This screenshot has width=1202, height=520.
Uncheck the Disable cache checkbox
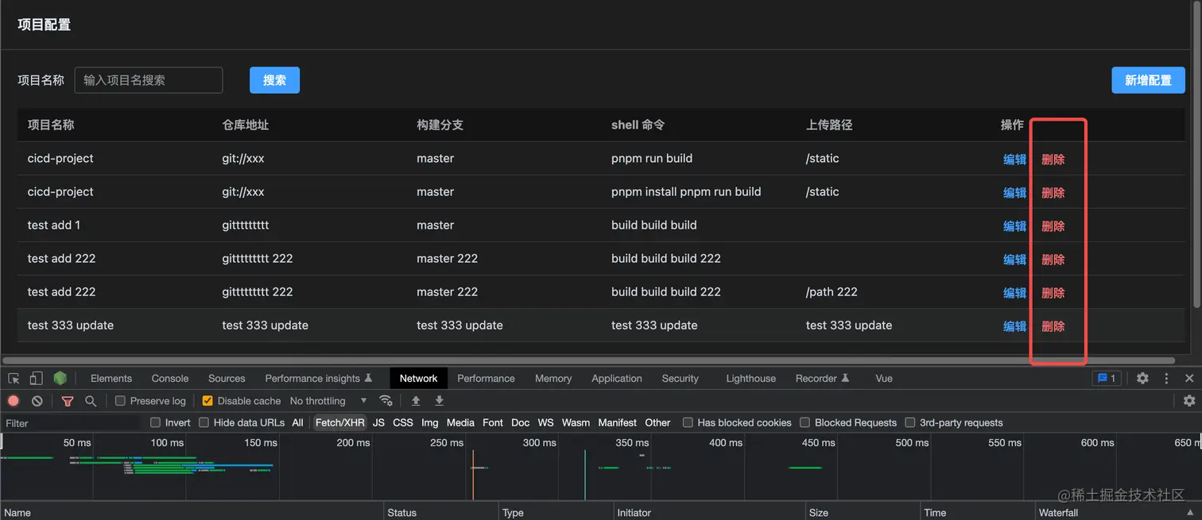(x=207, y=401)
